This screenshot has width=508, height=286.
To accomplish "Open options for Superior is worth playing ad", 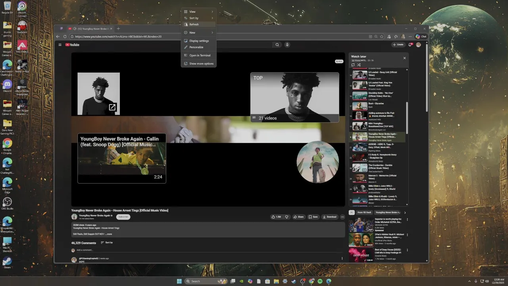I will (x=407, y=219).
